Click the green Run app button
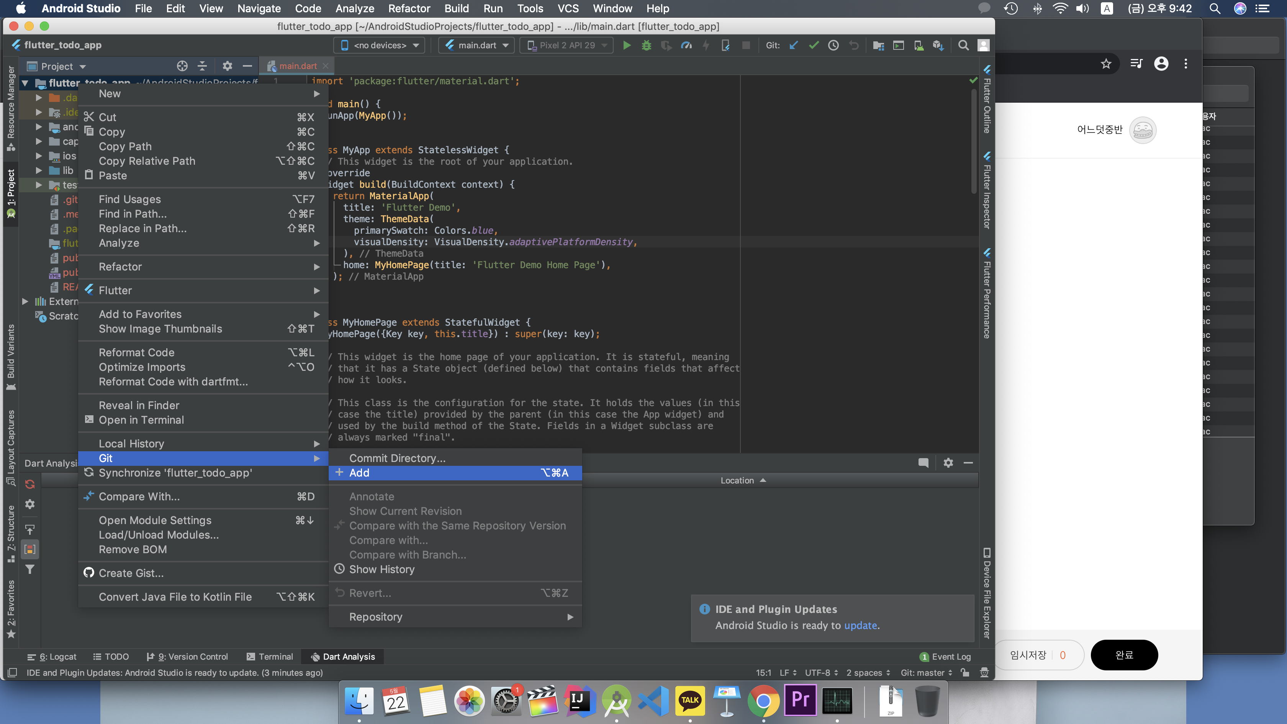 pos(627,46)
